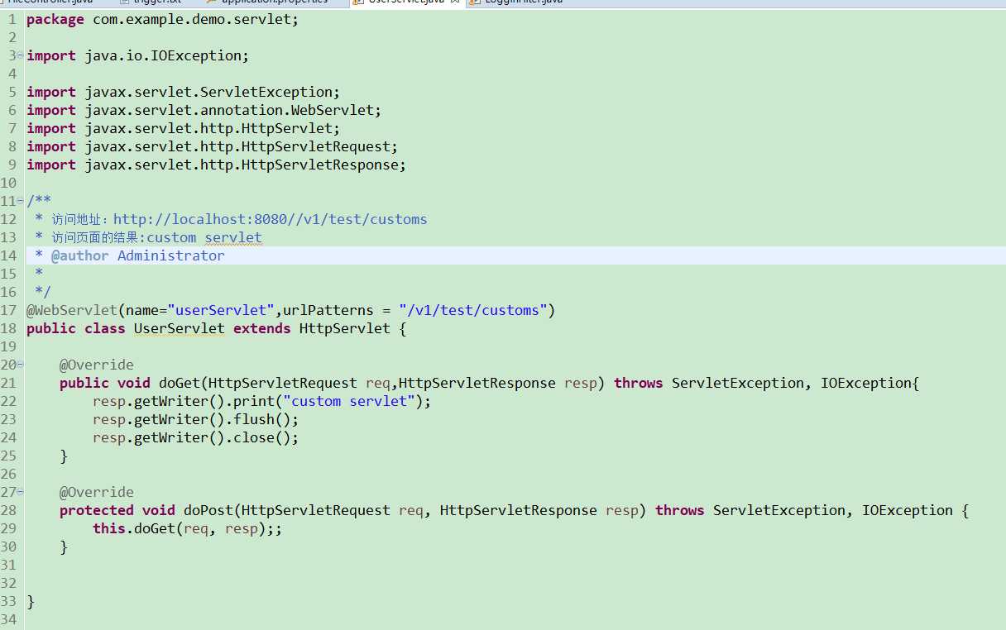Click line number 14 in the gutter

point(8,255)
